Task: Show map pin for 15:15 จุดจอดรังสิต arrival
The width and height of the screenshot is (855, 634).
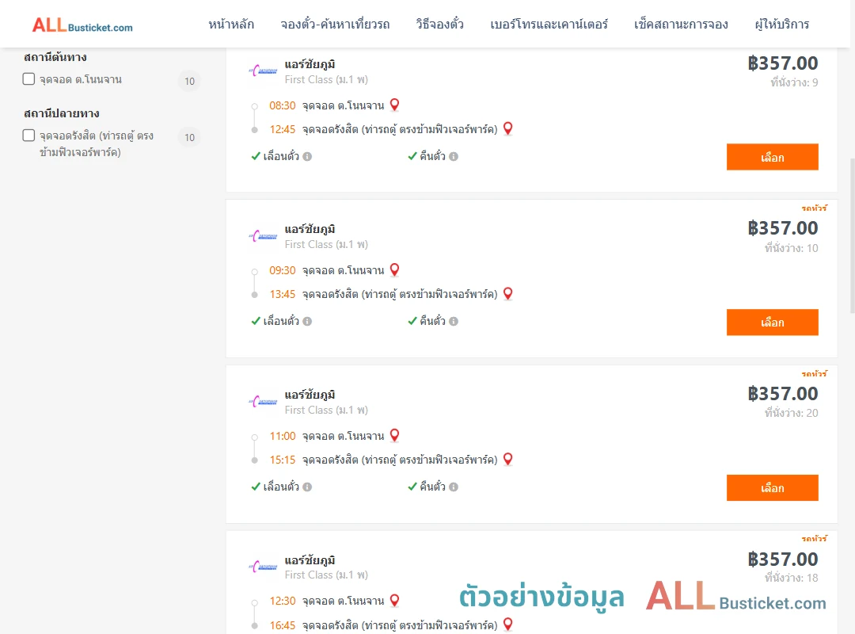Action: pyautogui.click(x=507, y=459)
